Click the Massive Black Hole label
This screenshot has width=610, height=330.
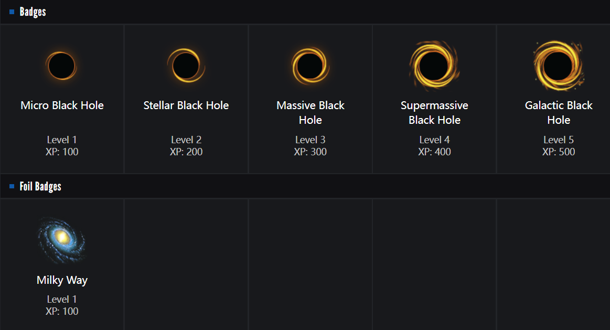[x=311, y=113]
